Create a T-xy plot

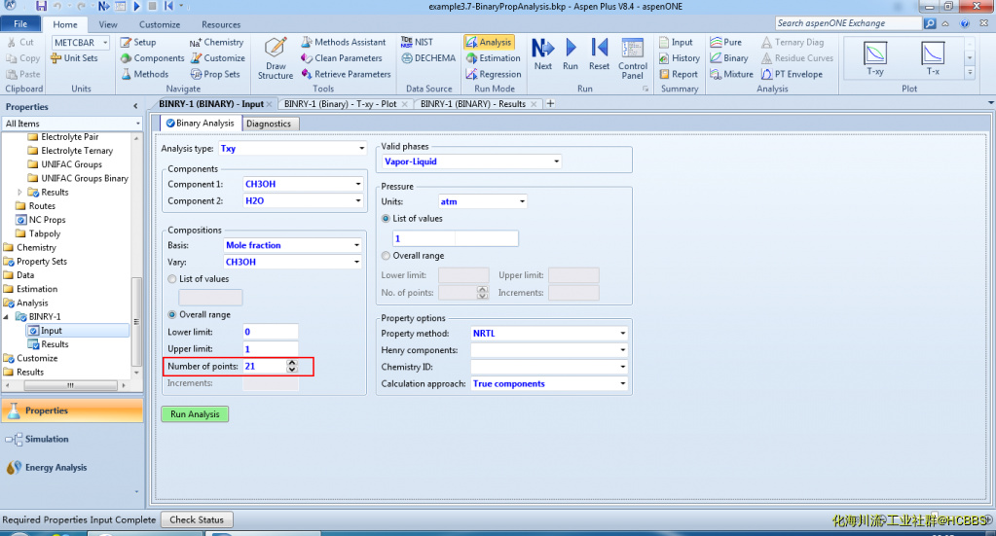click(x=875, y=57)
